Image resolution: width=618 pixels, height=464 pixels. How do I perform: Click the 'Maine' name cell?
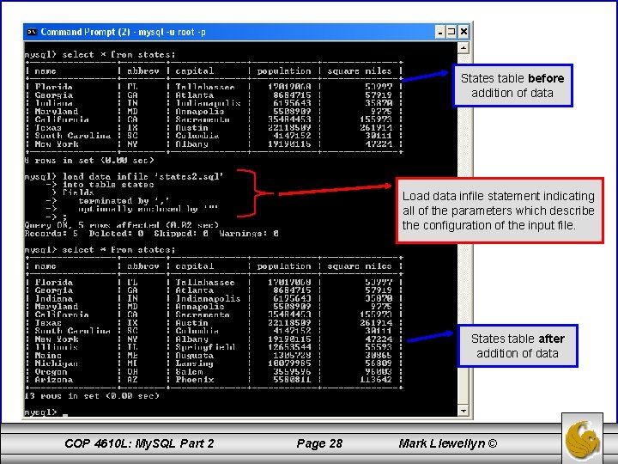click(x=48, y=356)
